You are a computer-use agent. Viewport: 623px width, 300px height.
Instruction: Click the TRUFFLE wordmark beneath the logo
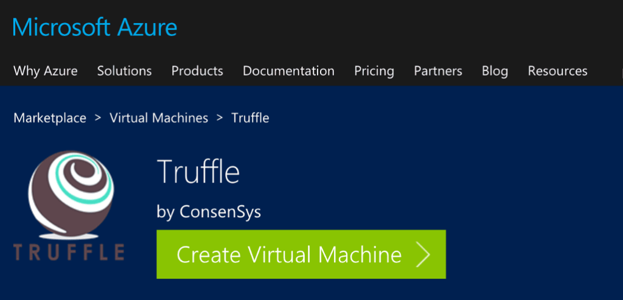click(69, 251)
